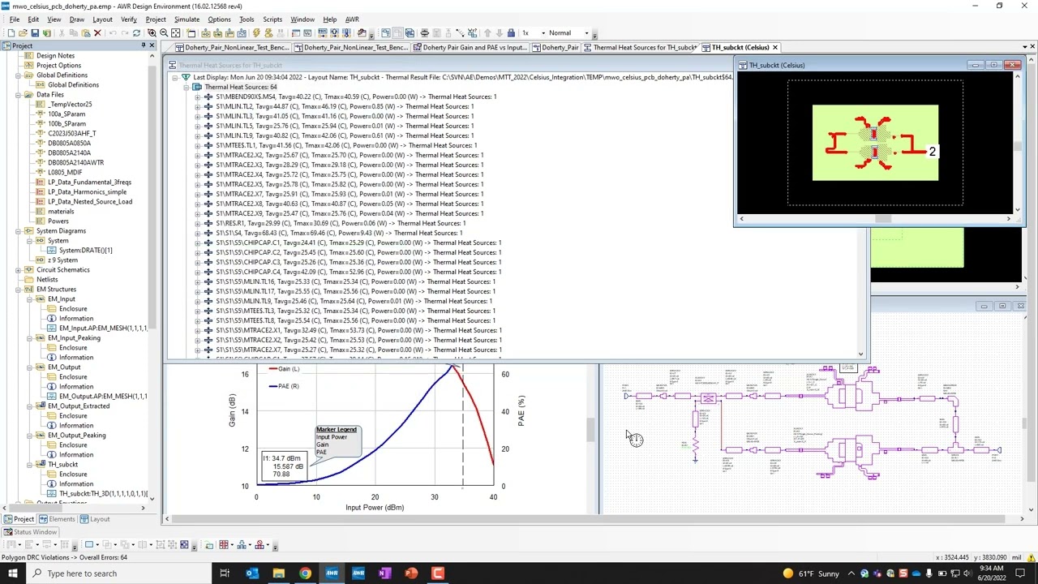
Task: Click the S1\S1\S5\CHIPCAP.C4 heat source row
Action: (358, 272)
